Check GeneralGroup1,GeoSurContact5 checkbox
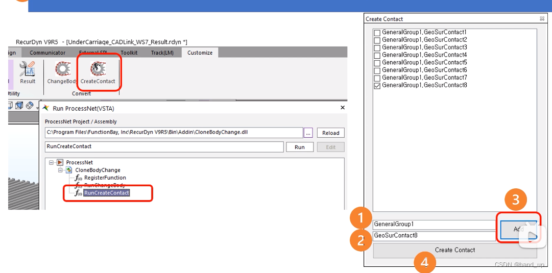 click(x=377, y=63)
